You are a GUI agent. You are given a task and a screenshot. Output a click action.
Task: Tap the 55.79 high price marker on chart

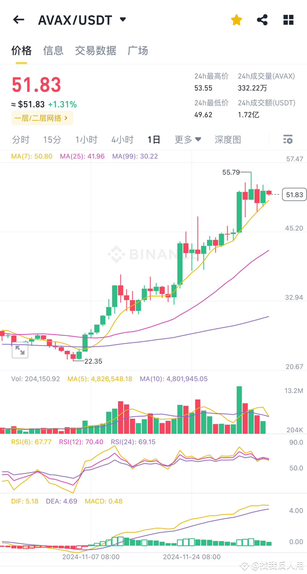pos(232,172)
